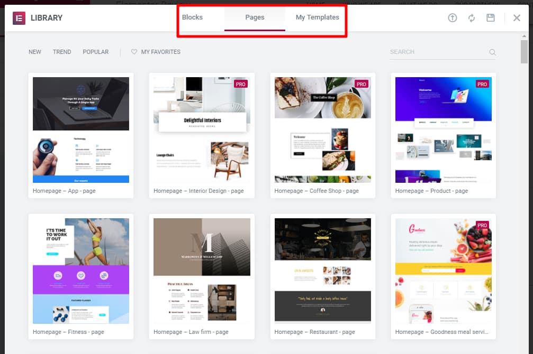This screenshot has width=533, height=354.
Task: Click the sync library refresh icon
Action: coord(471,18)
